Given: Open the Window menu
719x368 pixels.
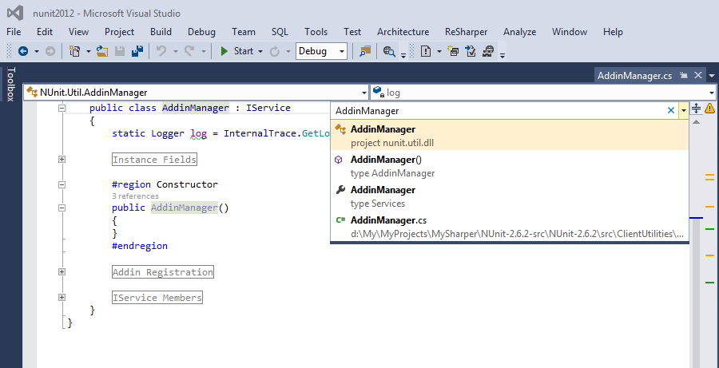Looking at the screenshot, I should coord(570,32).
